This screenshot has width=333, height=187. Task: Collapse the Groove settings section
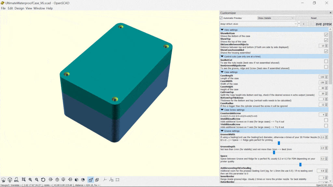(x=222, y=131)
